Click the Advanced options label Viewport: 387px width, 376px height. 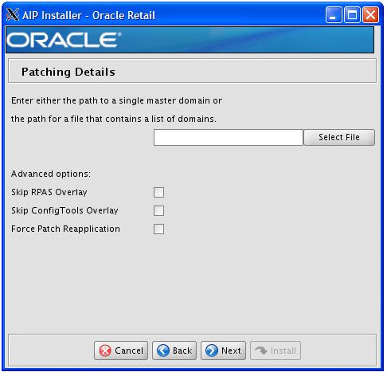coord(51,174)
